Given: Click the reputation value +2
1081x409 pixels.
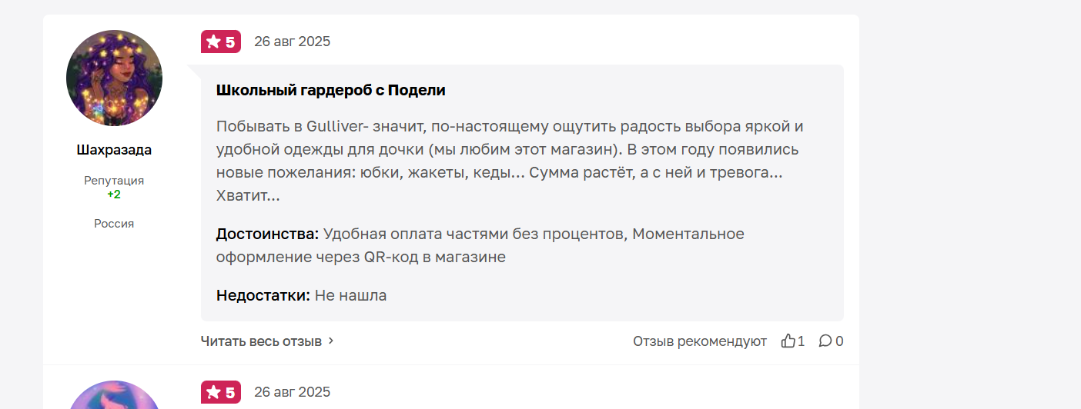Looking at the screenshot, I should point(114,195).
